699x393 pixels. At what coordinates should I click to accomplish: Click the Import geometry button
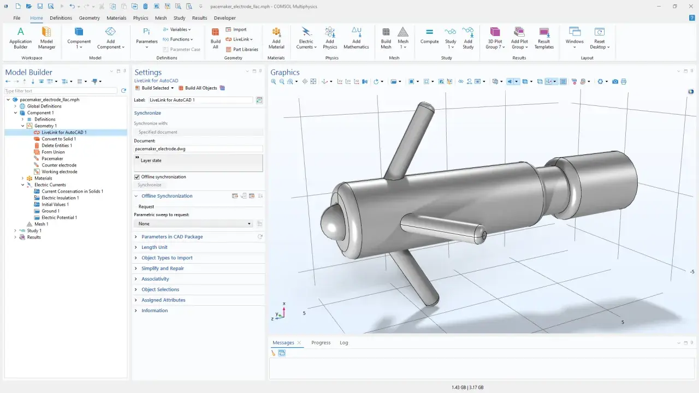[x=236, y=29]
